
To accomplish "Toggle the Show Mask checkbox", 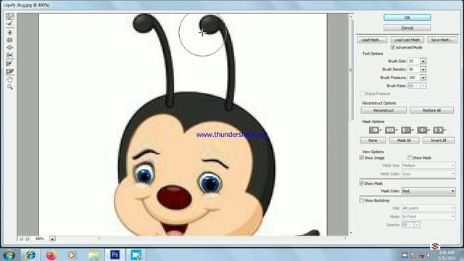I will tap(361, 183).
